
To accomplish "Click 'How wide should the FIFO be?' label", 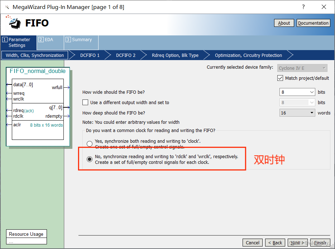I will [114, 92].
